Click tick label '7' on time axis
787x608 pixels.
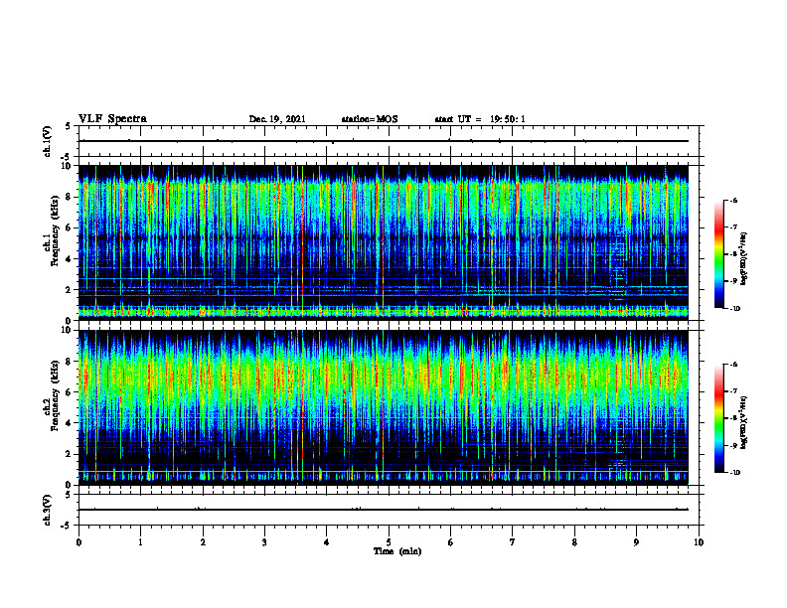(x=513, y=542)
